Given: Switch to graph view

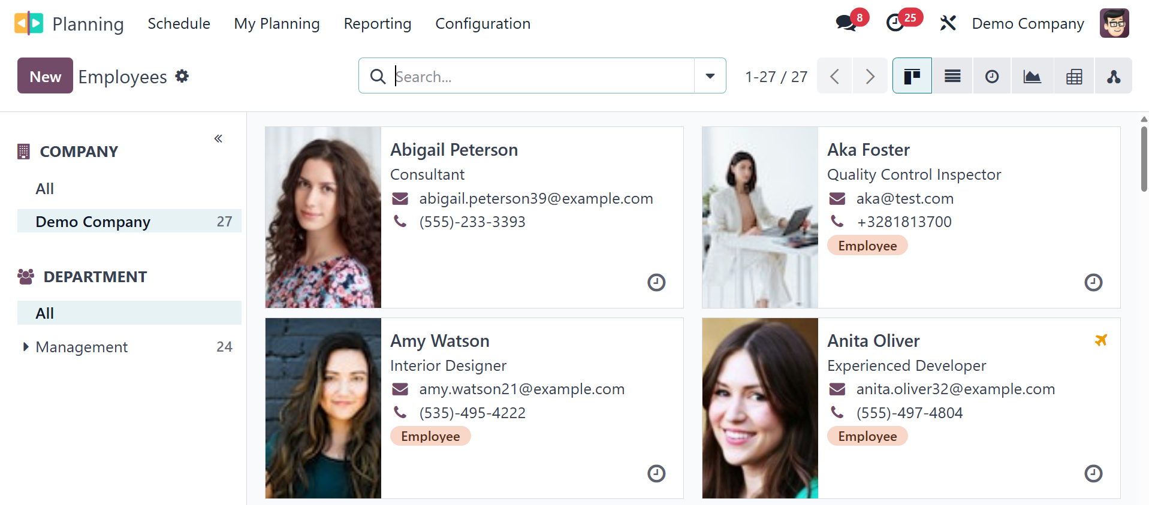Looking at the screenshot, I should [x=1032, y=76].
